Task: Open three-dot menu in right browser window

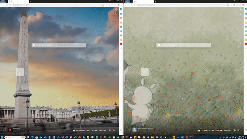Action: click(246, 5)
